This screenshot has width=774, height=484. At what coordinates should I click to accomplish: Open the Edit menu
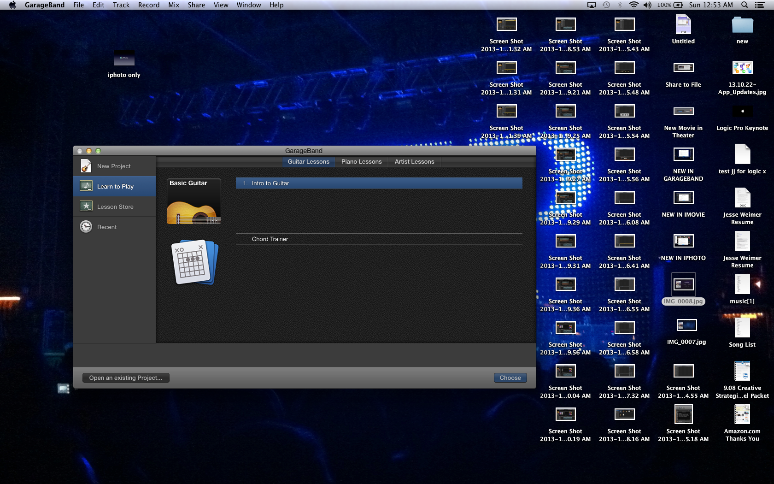99,5
